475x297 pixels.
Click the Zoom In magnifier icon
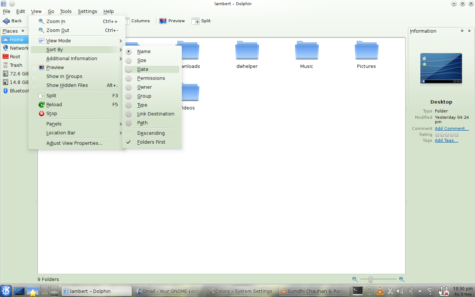[x=42, y=22]
